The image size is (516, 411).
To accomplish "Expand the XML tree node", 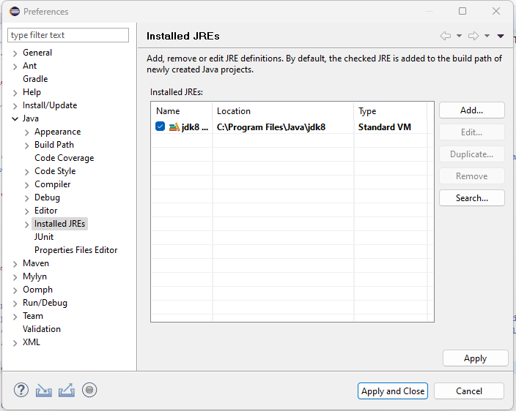I will tap(15, 343).
